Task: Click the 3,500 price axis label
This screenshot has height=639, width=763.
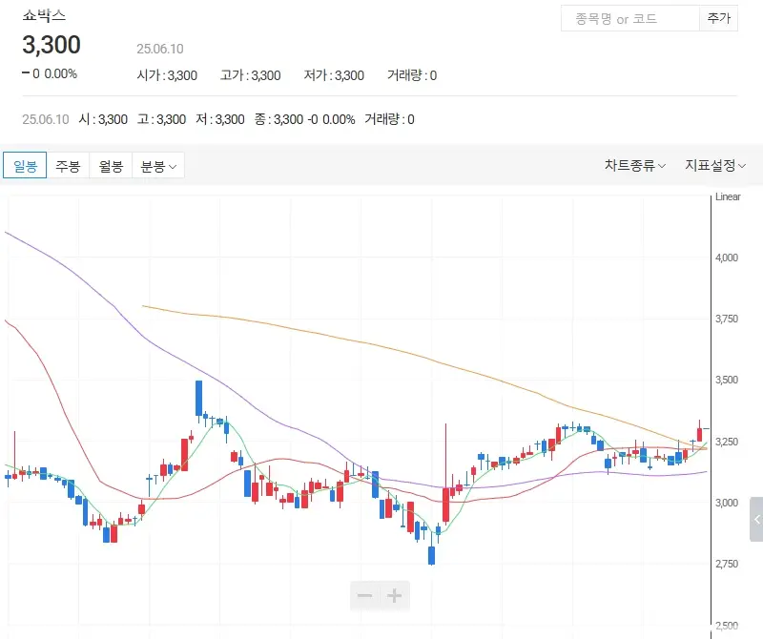Action: pyautogui.click(x=727, y=380)
